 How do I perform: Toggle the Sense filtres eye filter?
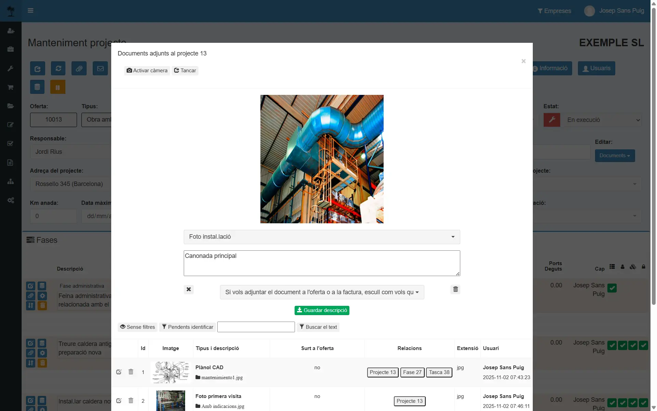tap(138, 327)
